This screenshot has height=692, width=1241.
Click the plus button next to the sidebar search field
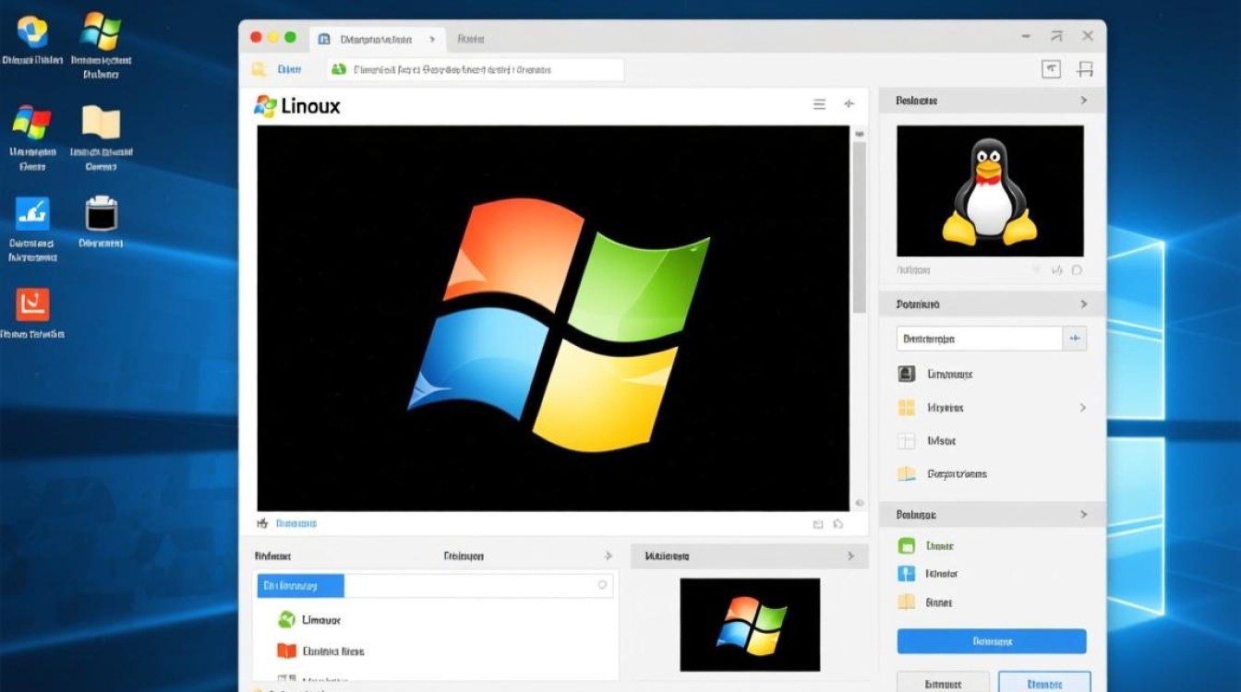point(1075,339)
